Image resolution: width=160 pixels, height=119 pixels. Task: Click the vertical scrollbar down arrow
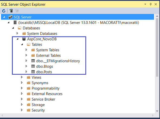tap(157, 111)
